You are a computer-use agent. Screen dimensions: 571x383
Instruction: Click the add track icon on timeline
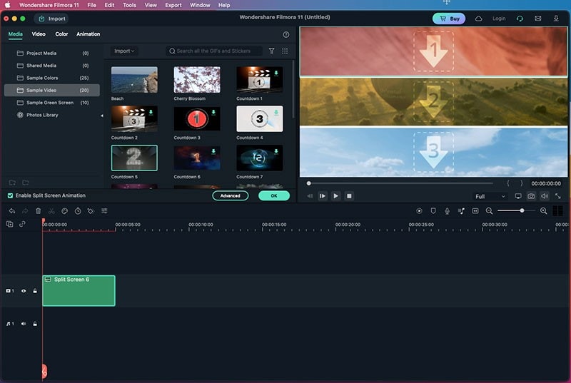tap(10, 224)
